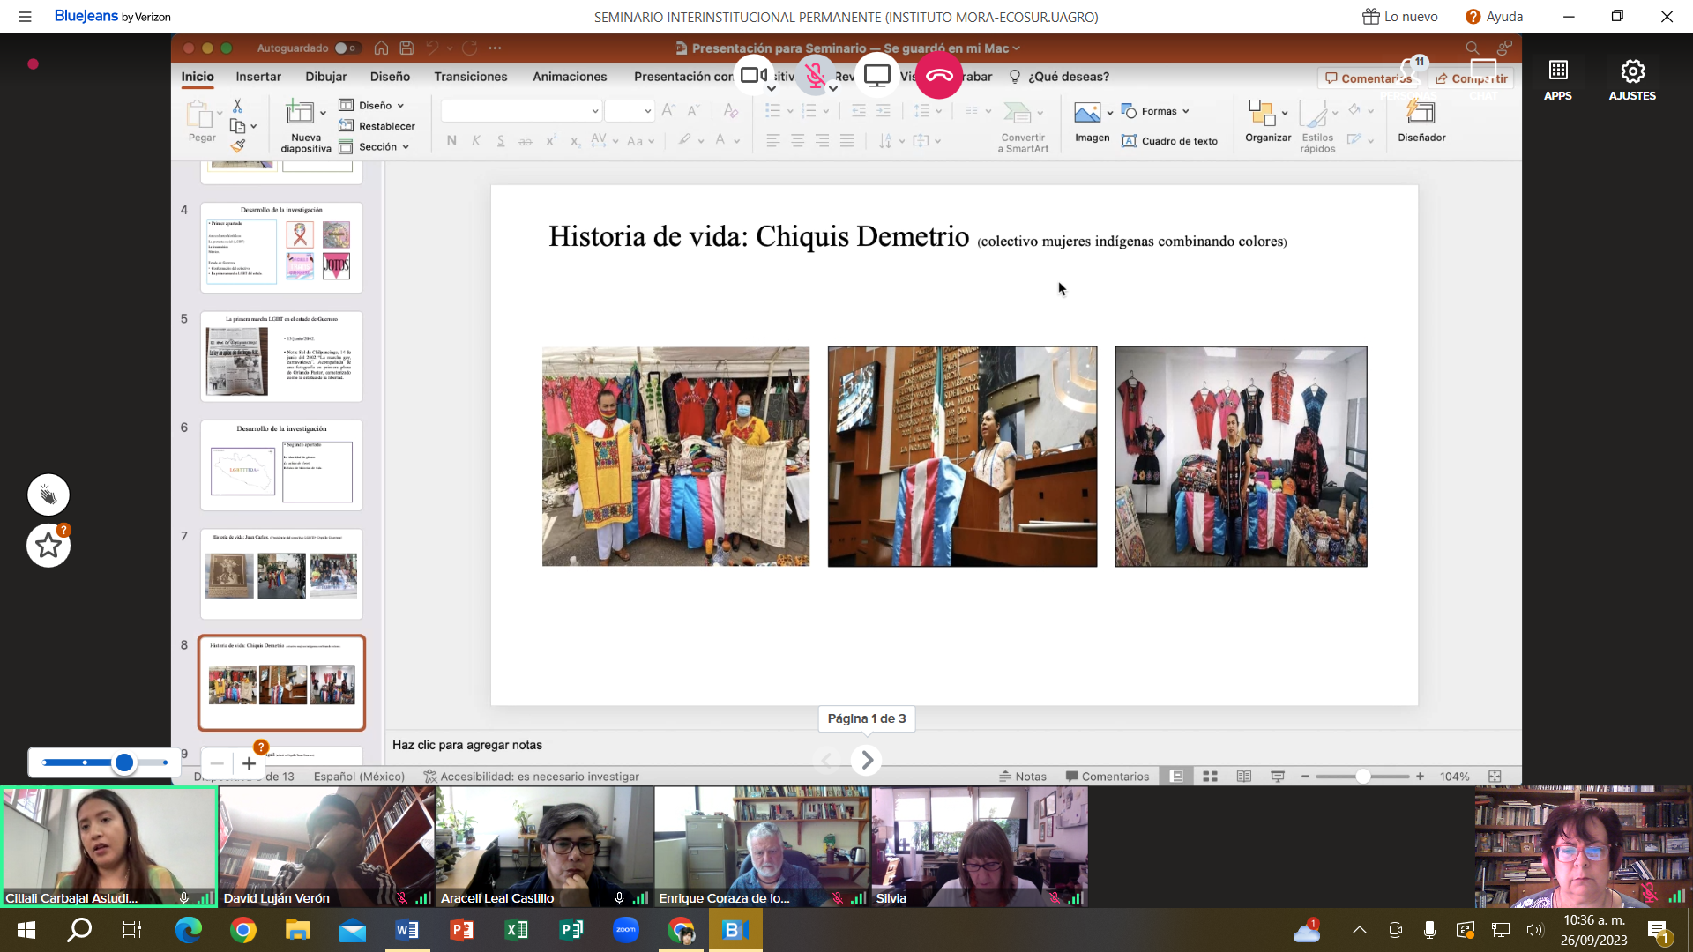The height and width of the screenshot is (952, 1693).
Task: Toggle the BlueJeans camera video button
Action: (754, 76)
